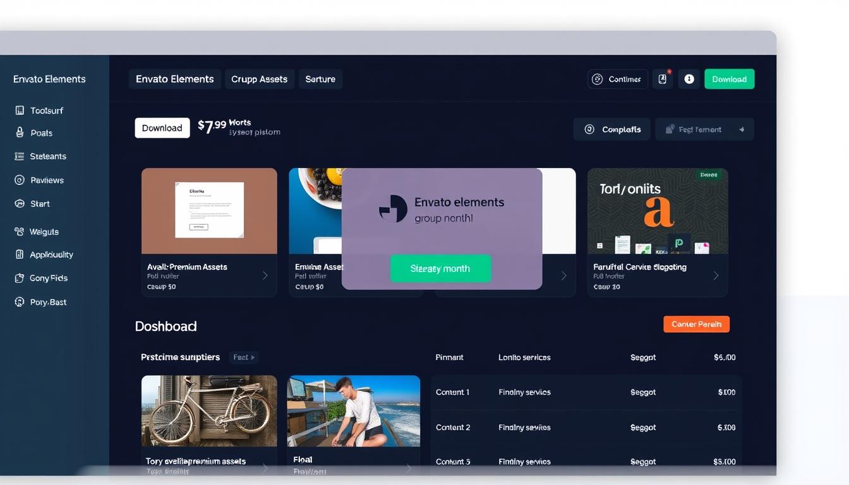This screenshot has width=849, height=485.
Task: Click the Envato Elements sidebar title
Action: 49,79
